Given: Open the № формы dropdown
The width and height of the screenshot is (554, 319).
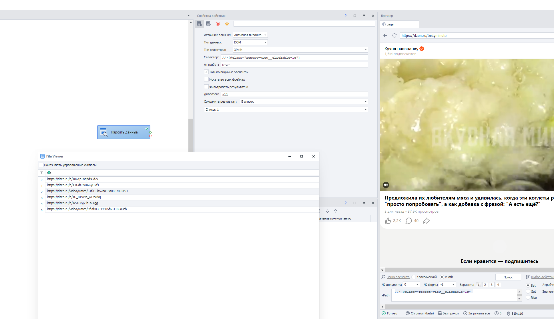Looking at the screenshot, I should coord(447,285).
